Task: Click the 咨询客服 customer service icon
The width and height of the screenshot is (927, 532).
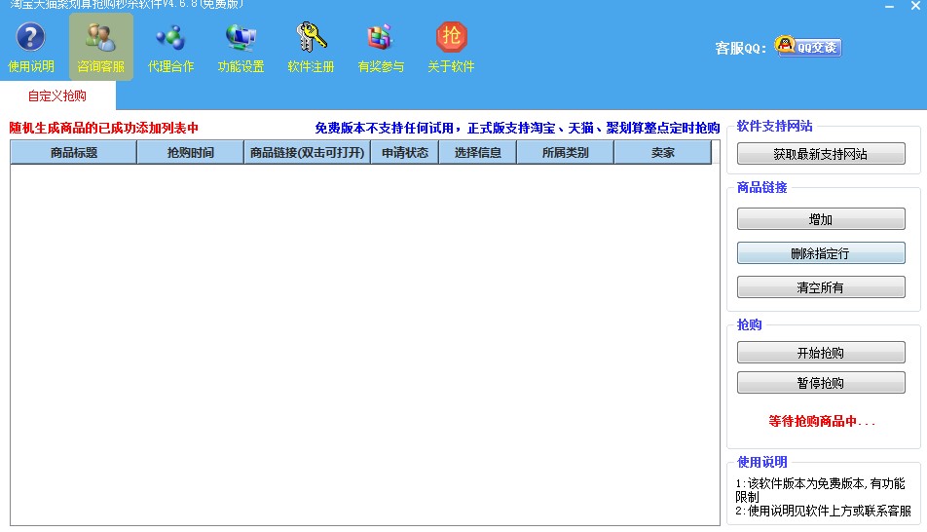Action: (101, 48)
